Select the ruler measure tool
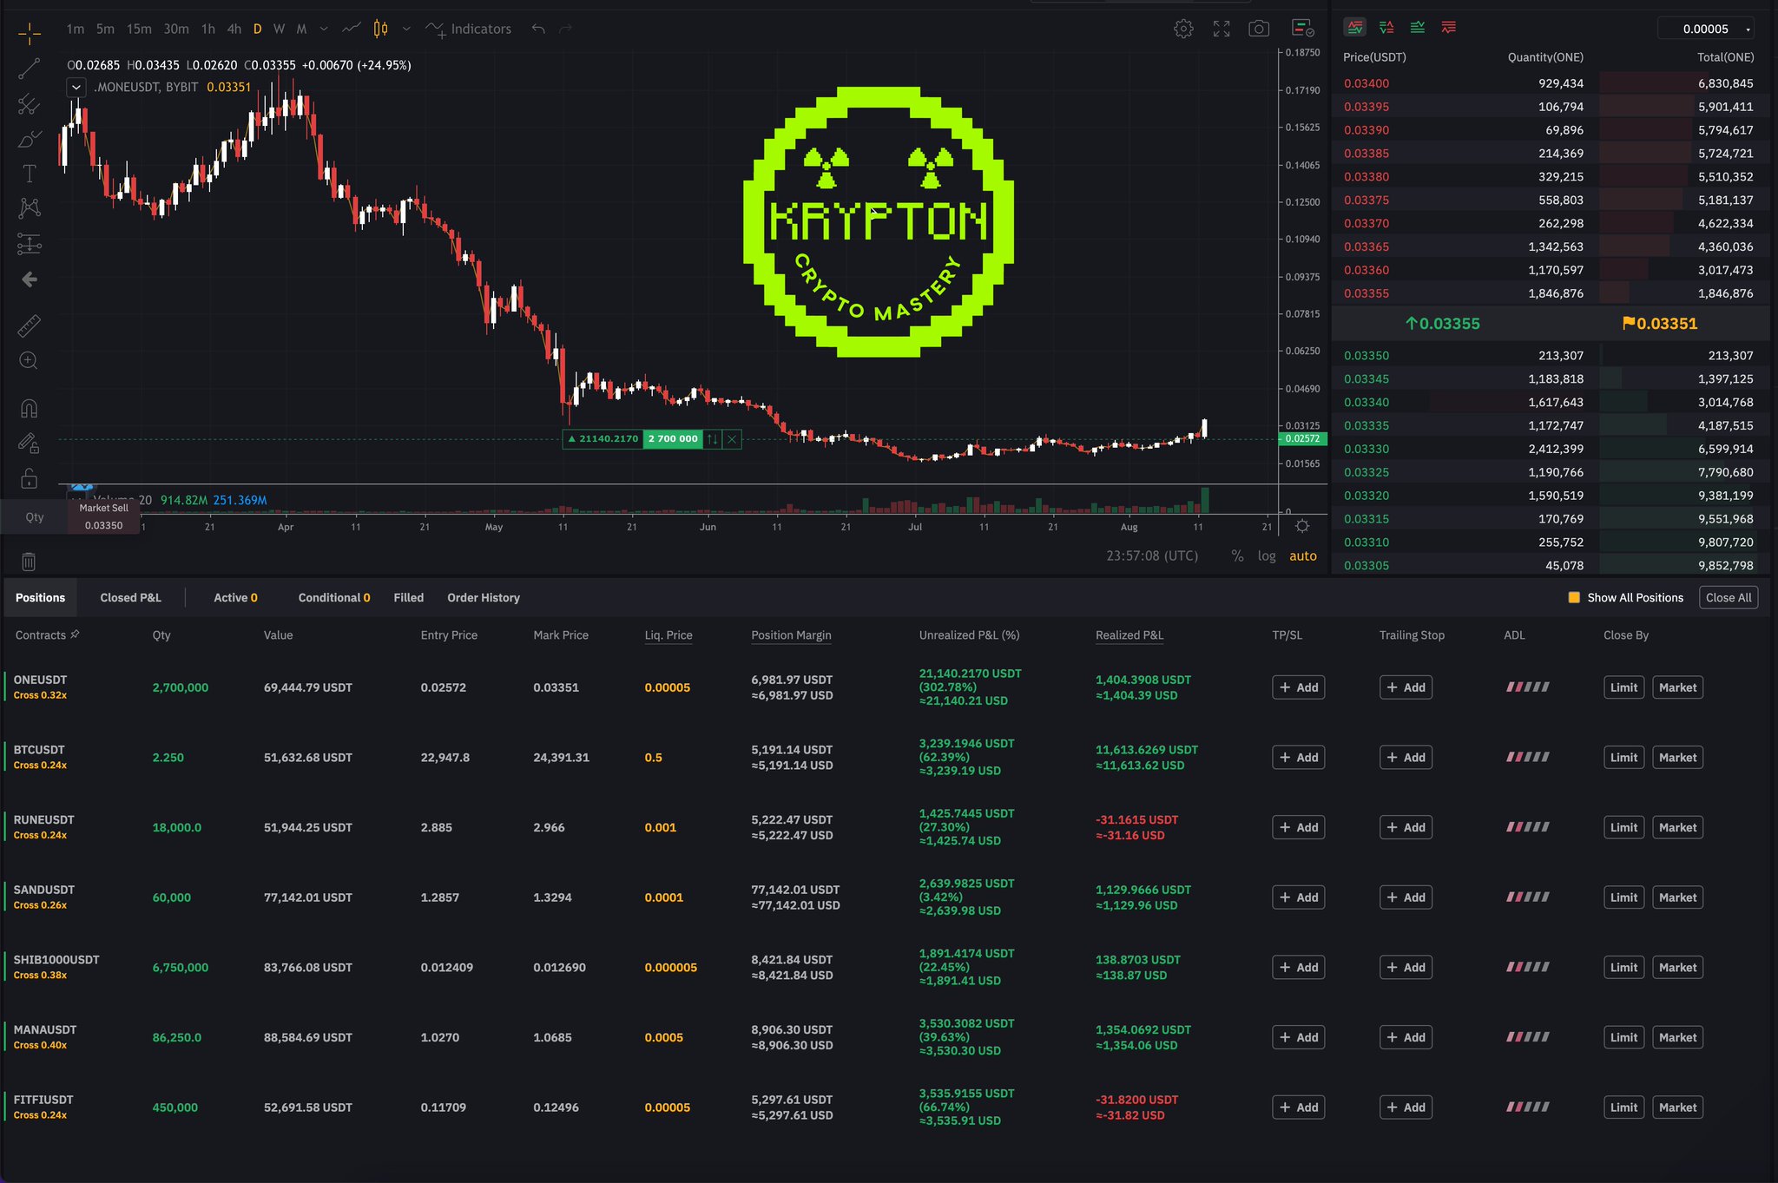The width and height of the screenshot is (1778, 1183). [x=29, y=326]
